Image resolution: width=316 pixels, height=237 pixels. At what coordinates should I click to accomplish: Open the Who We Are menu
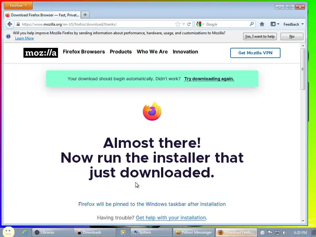(x=152, y=52)
